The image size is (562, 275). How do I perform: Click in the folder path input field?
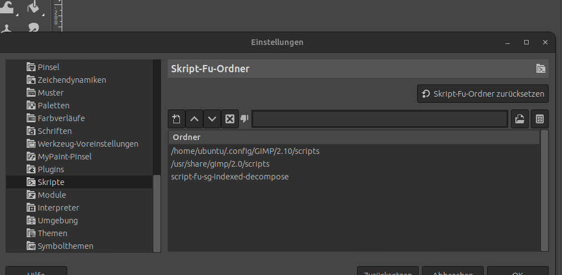[x=379, y=119]
